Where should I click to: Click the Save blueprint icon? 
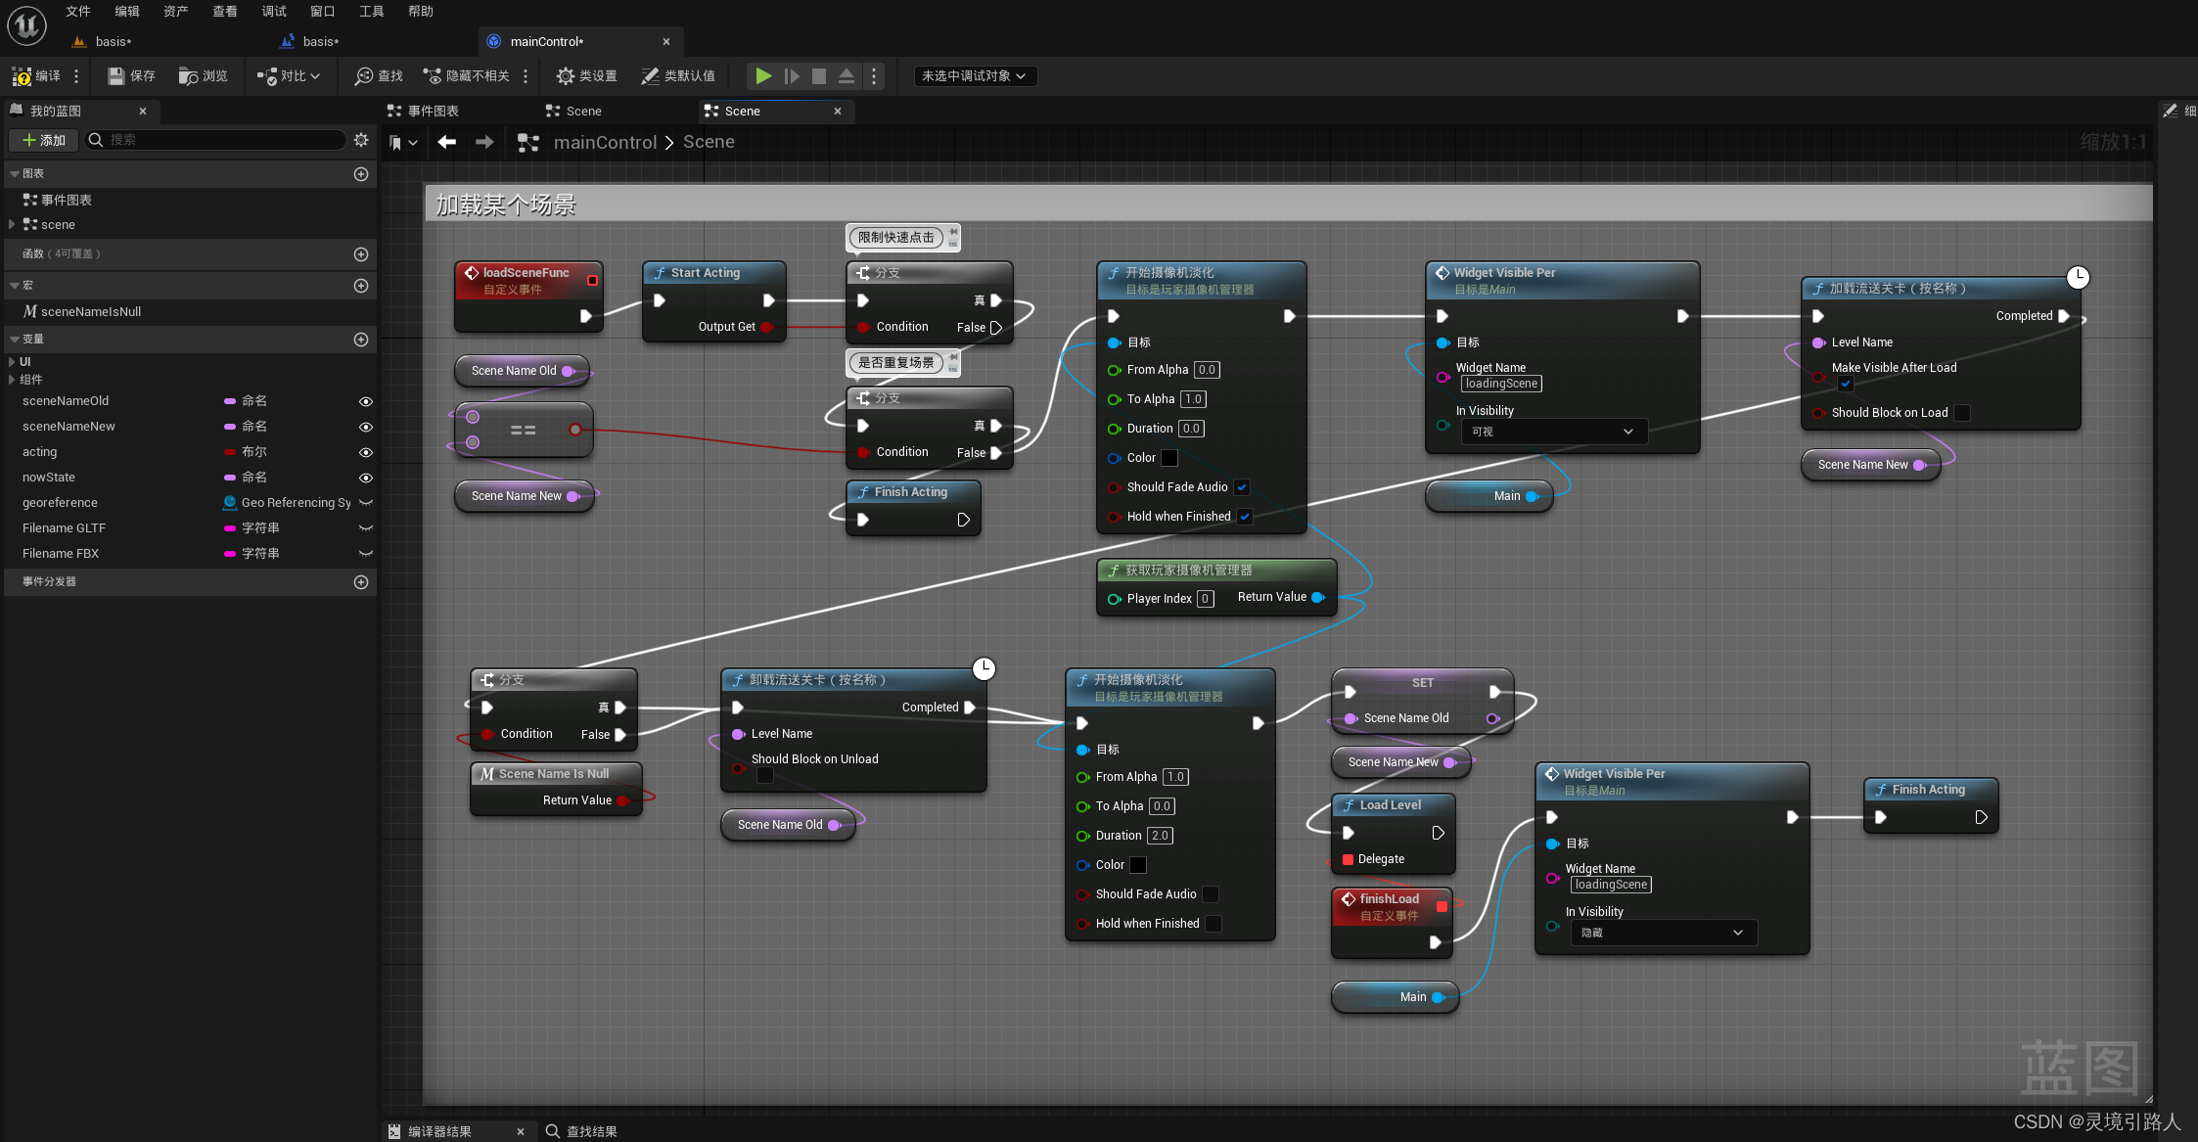click(x=116, y=76)
